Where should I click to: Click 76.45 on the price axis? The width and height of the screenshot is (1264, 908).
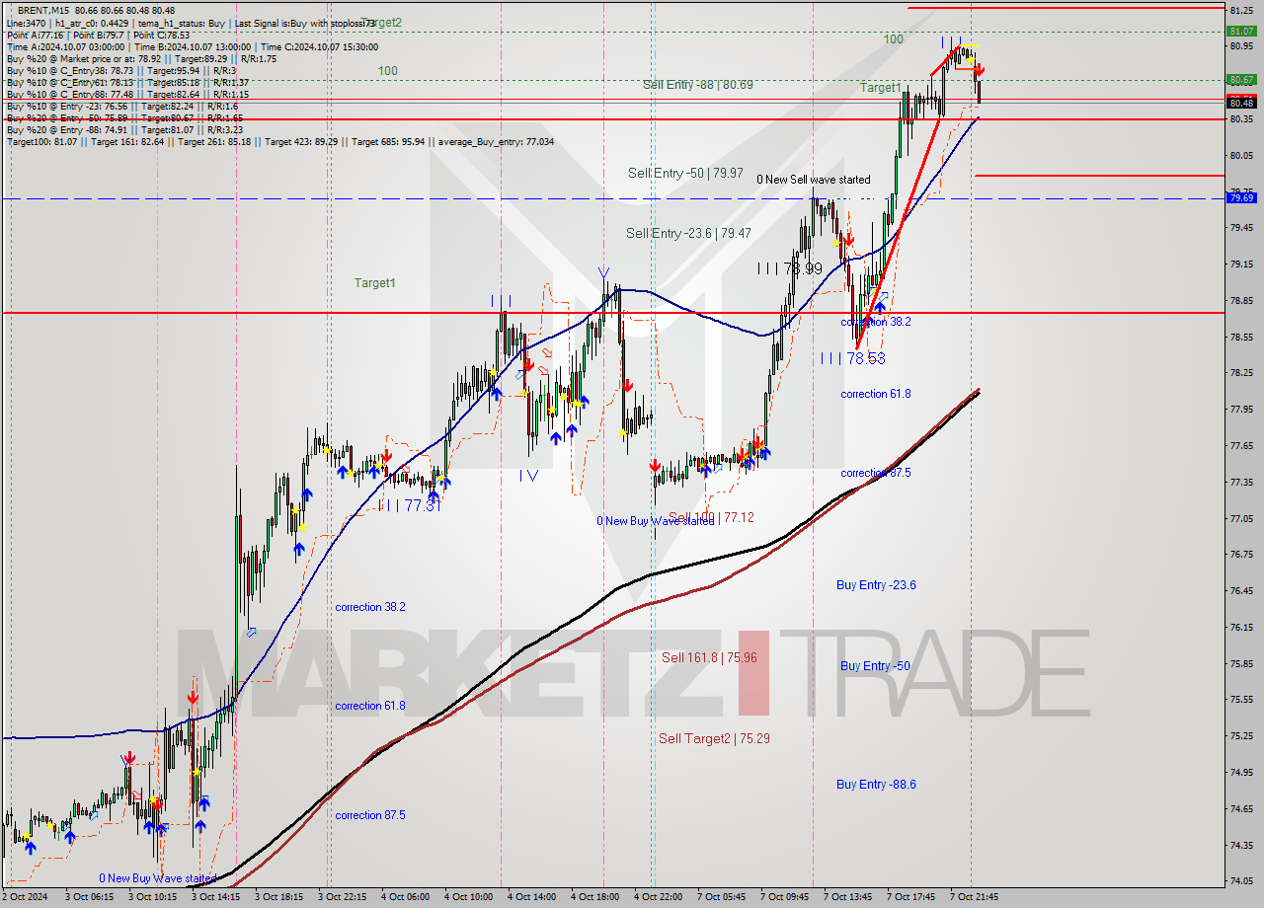(1241, 590)
